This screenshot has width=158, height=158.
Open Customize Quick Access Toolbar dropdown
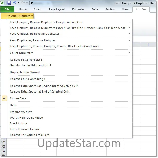coord(32,3)
